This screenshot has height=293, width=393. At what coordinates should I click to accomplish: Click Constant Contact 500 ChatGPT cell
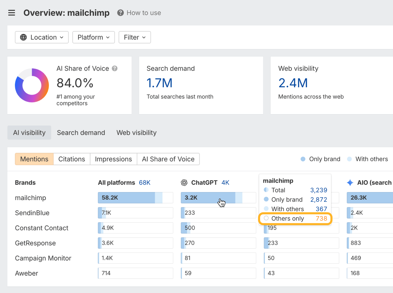pos(218,228)
